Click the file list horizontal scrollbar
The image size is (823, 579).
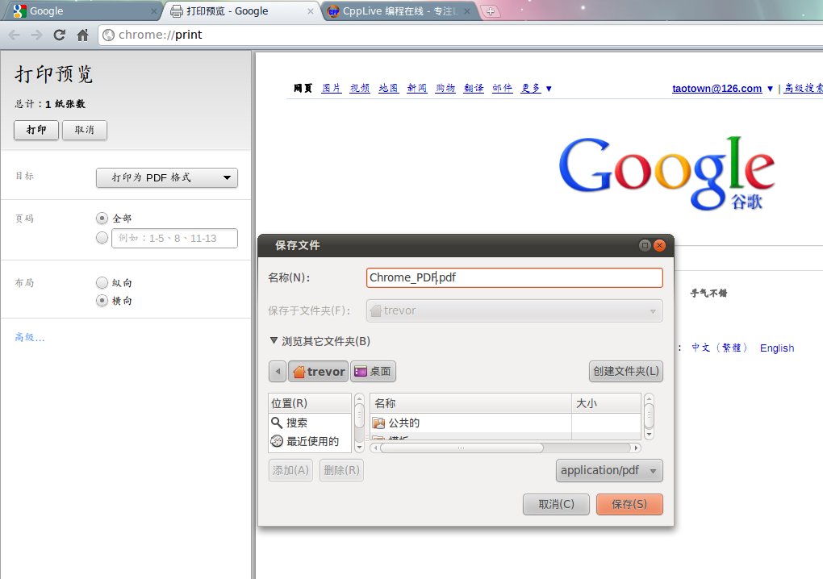click(x=505, y=448)
